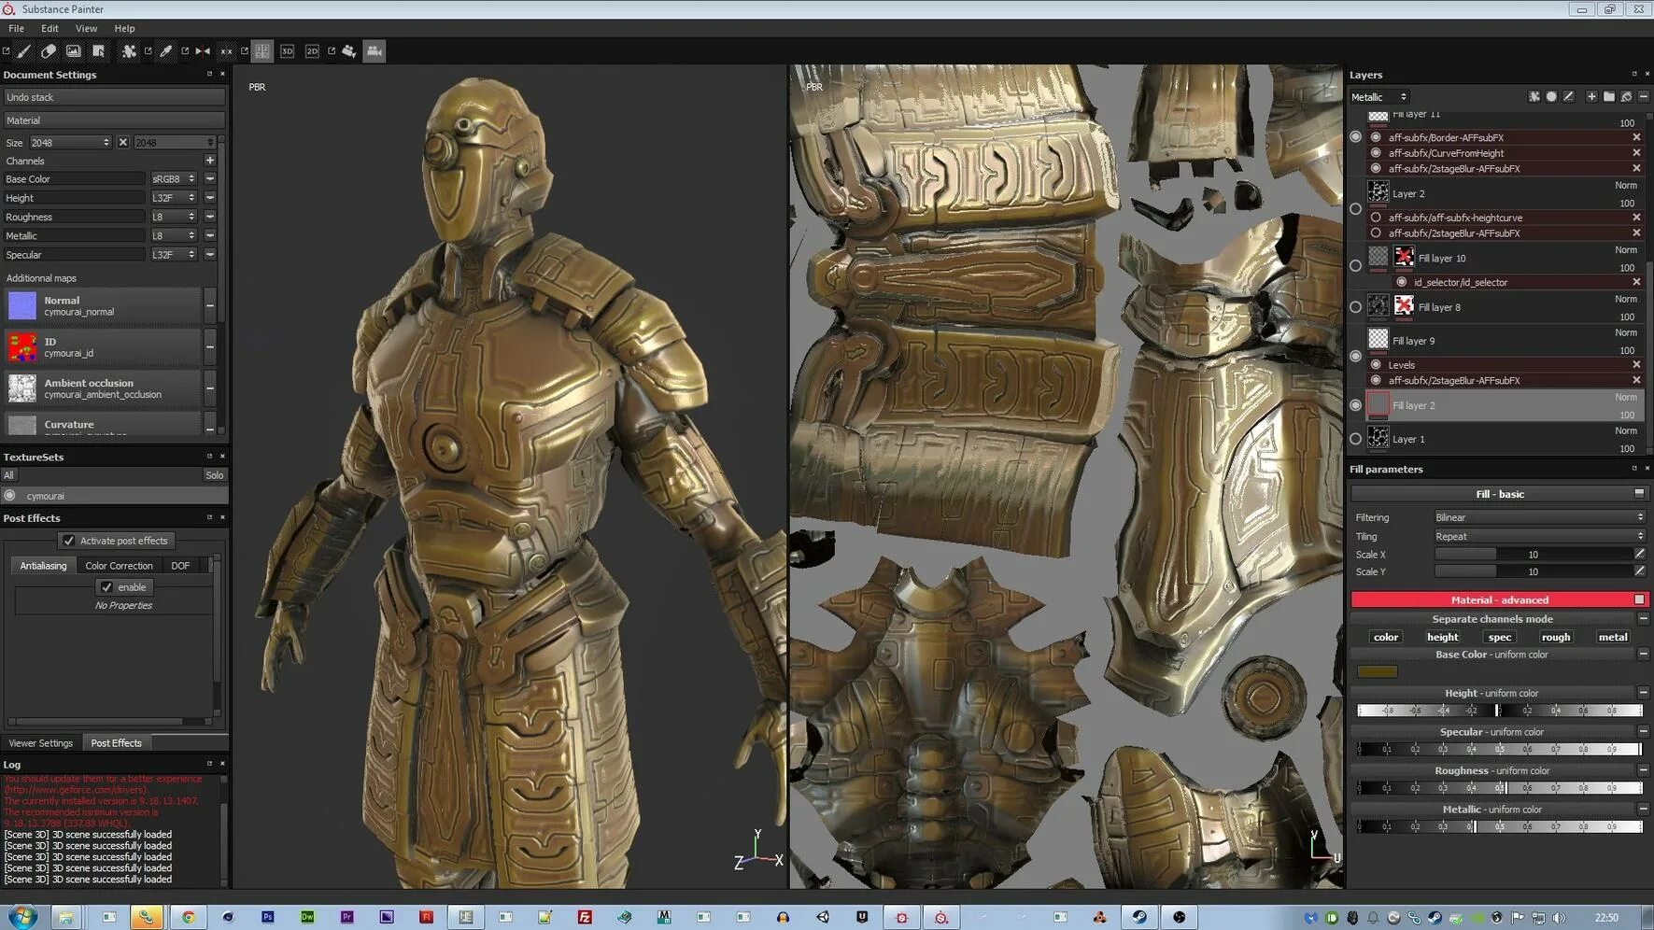Viewport: 1654px width, 930px height.
Task: Click the circle icon in Layers toolbar
Action: 1551,97
